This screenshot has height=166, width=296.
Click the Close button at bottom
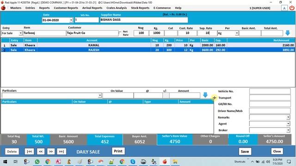[x=277, y=151]
